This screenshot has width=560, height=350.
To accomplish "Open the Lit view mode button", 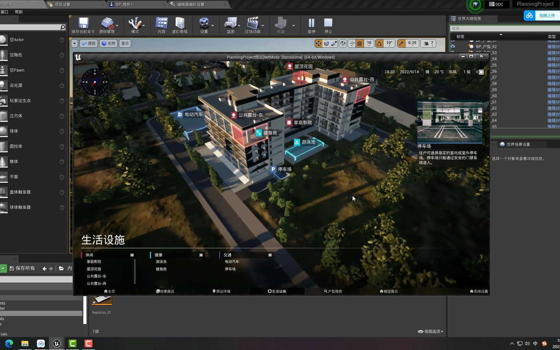I will 108,43.
